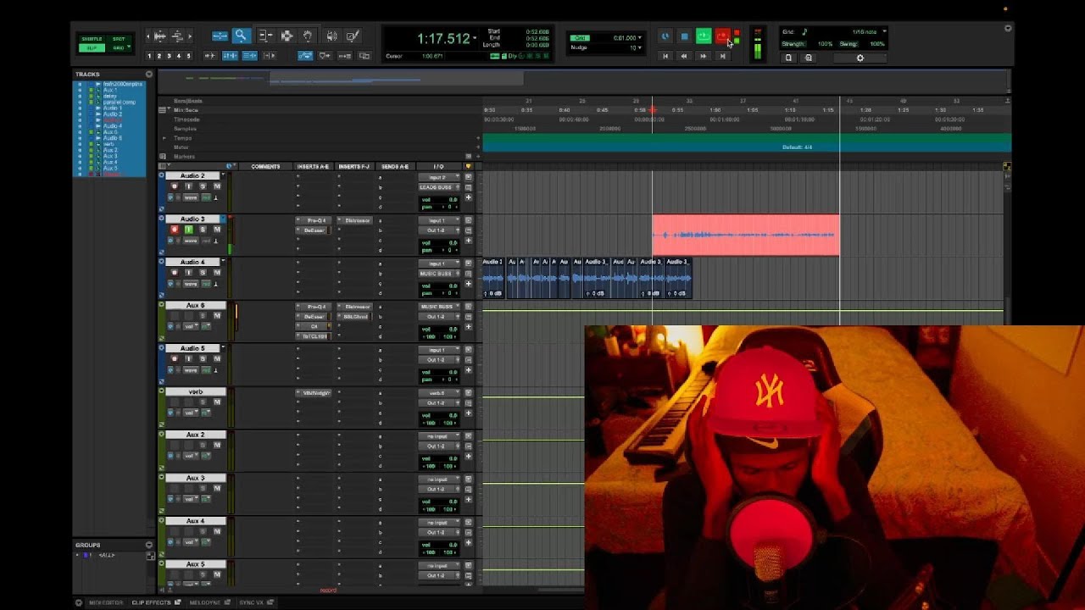Click the SENDS A-E column header

coord(394,167)
